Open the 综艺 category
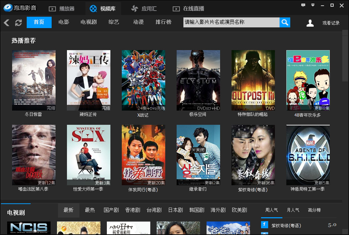Screen dimensions: 349x235 [x=114, y=22]
